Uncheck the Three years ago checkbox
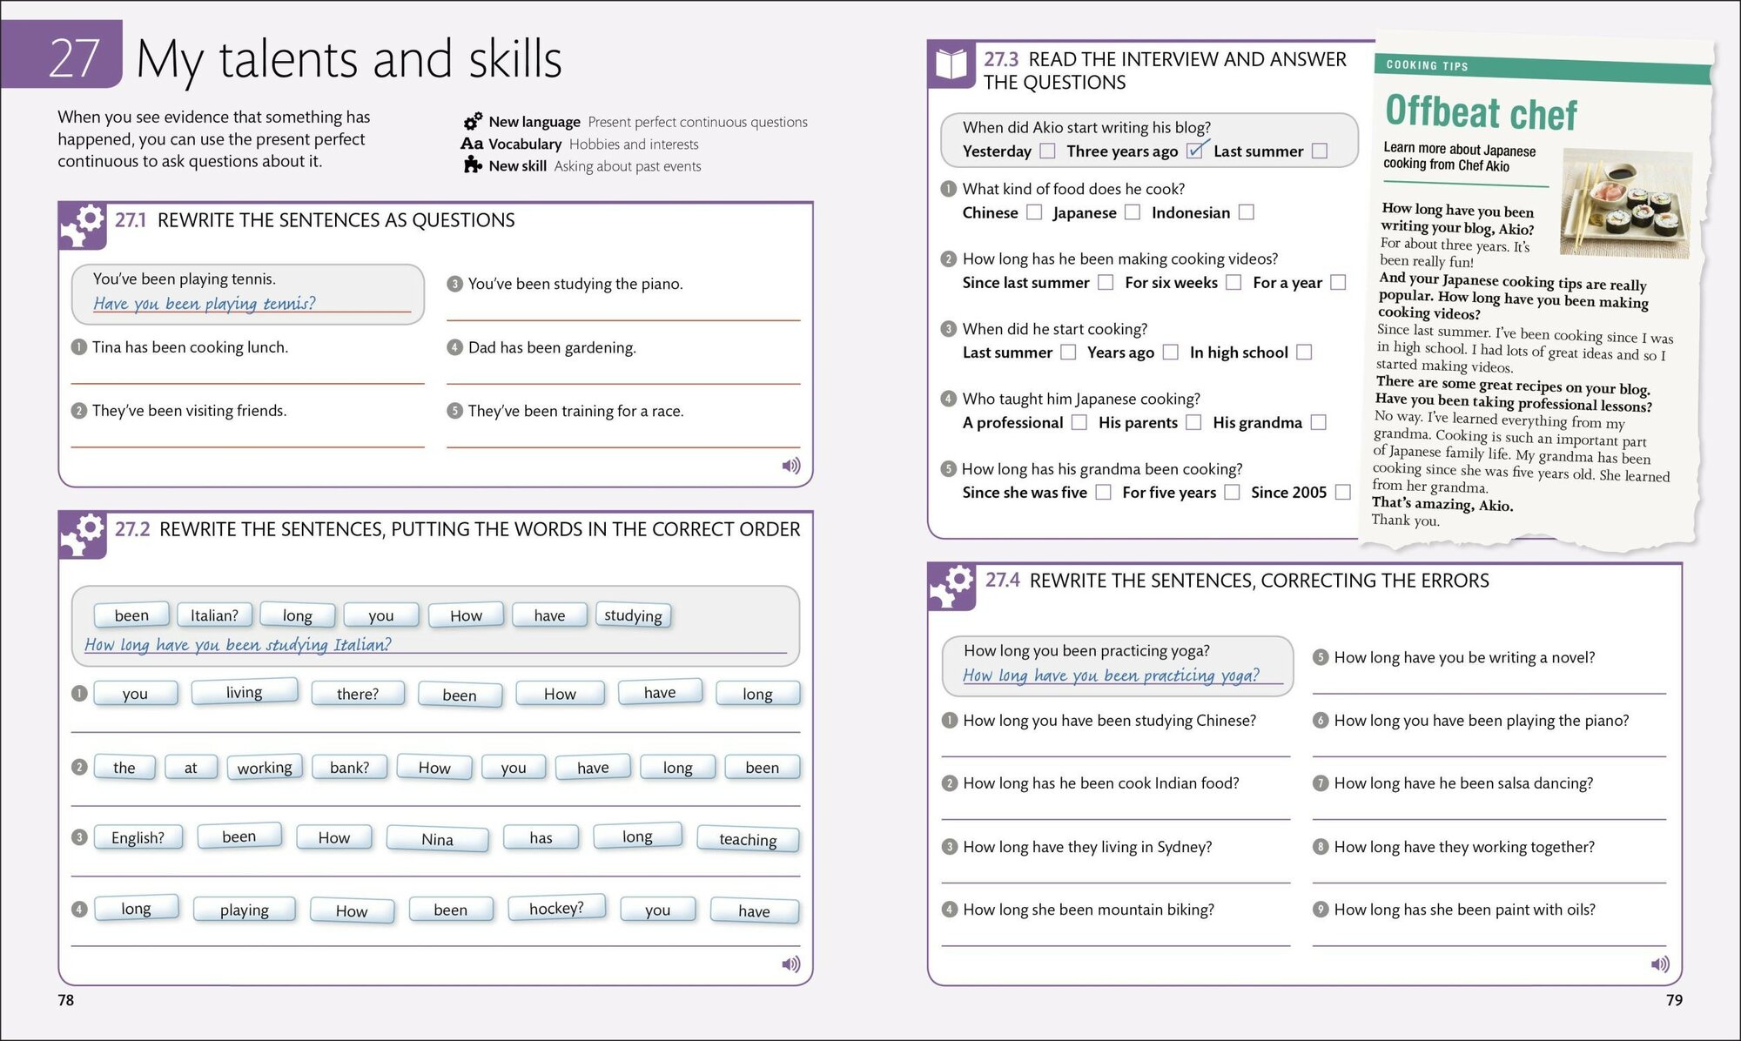 click(x=1195, y=151)
